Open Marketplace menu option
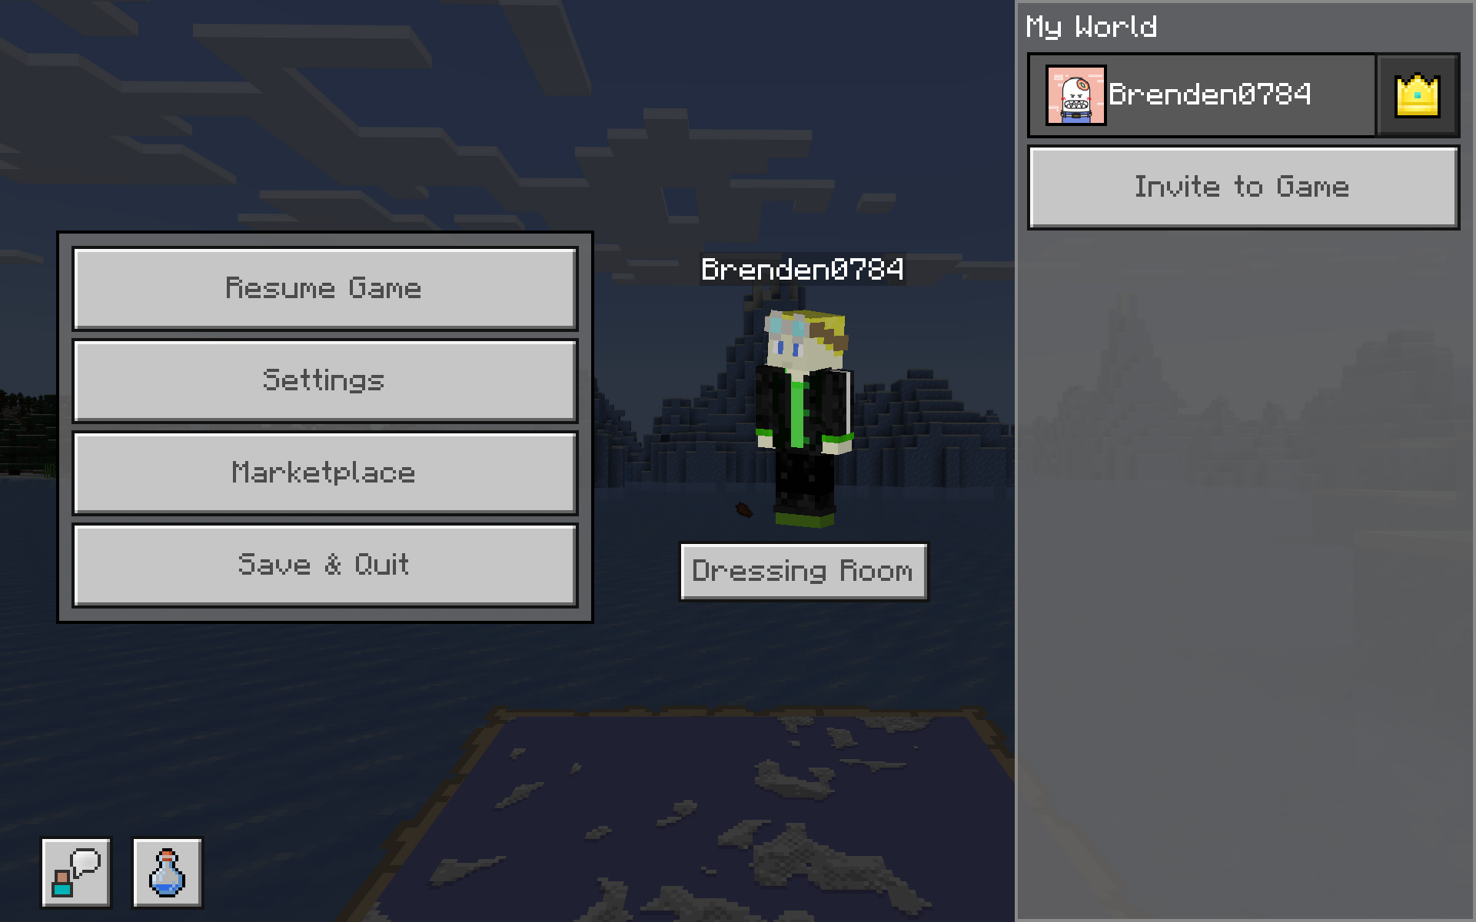Screen dimensions: 1476x922 (x=323, y=470)
